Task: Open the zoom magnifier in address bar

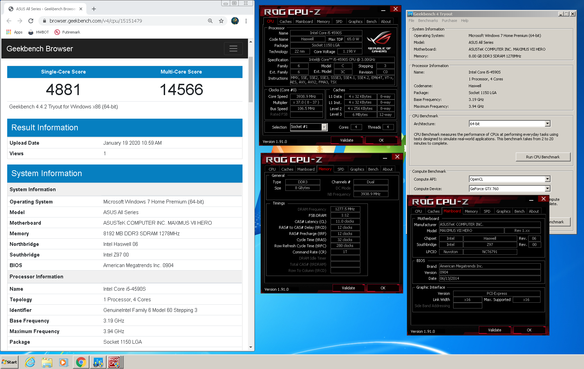Action: click(x=210, y=21)
